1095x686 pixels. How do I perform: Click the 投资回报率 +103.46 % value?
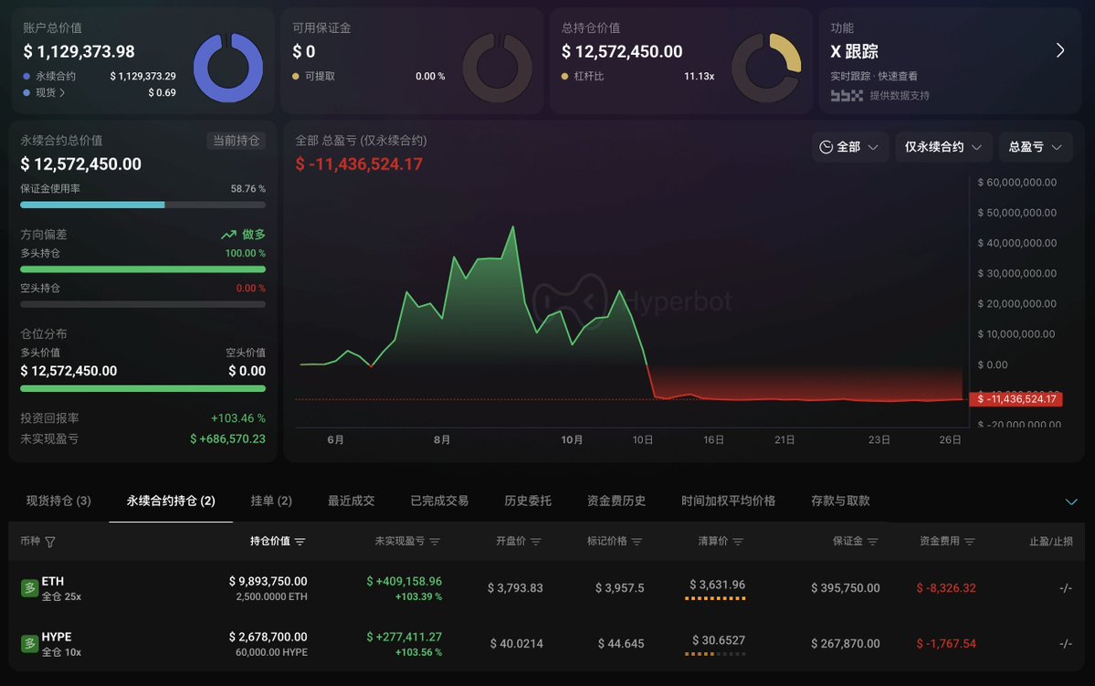pos(238,418)
